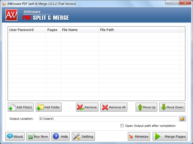This screenshot has height=144, width=193.
Task: Enable Open Output path after completion
Action: [x=122, y=126]
